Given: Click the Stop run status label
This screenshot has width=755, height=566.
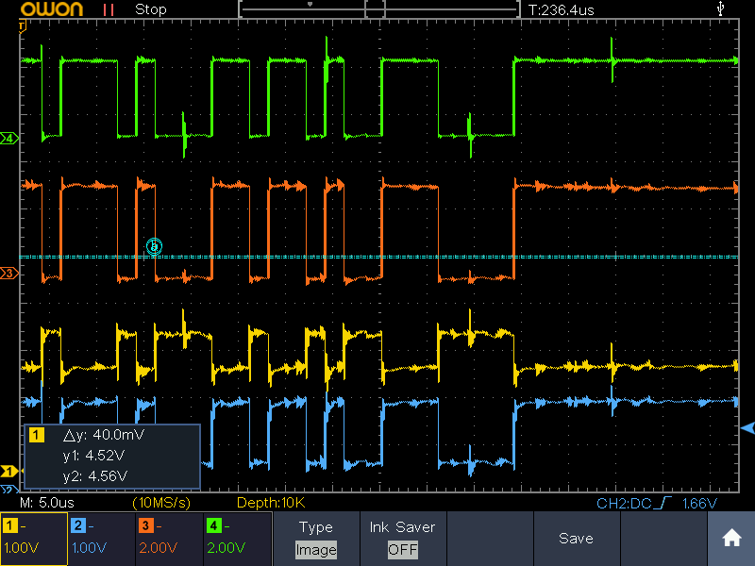Looking at the screenshot, I should point(151,9).
